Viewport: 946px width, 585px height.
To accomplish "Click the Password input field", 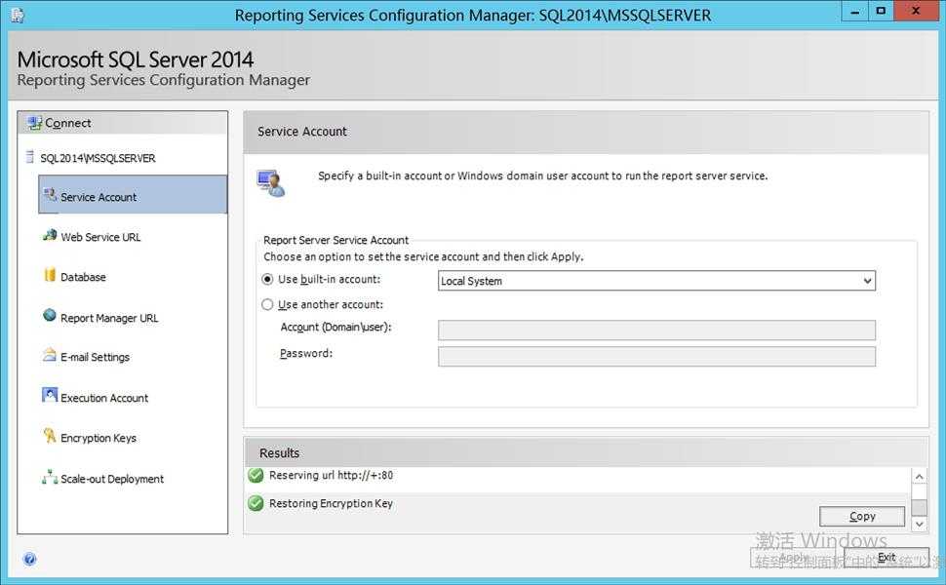I will pyautogui.click(x=656, y=357).
